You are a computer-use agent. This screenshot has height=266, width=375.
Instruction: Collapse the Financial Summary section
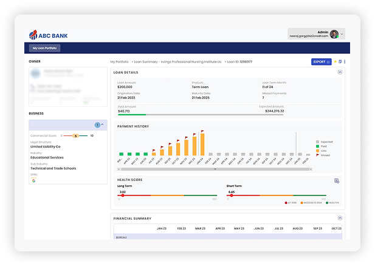pyautogui.click(x=340, y=218)
